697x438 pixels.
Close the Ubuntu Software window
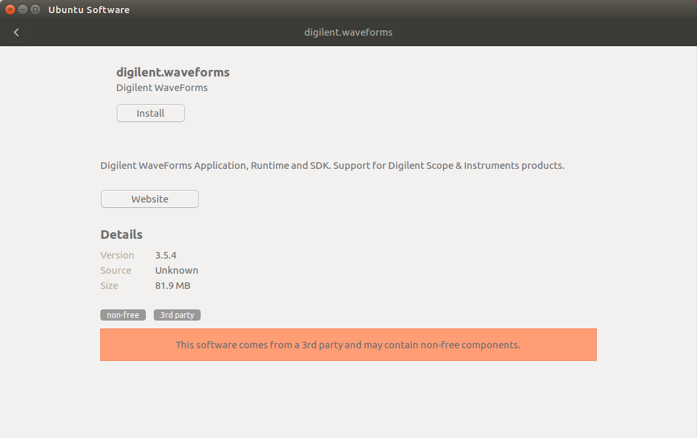[x=10, y=9]
